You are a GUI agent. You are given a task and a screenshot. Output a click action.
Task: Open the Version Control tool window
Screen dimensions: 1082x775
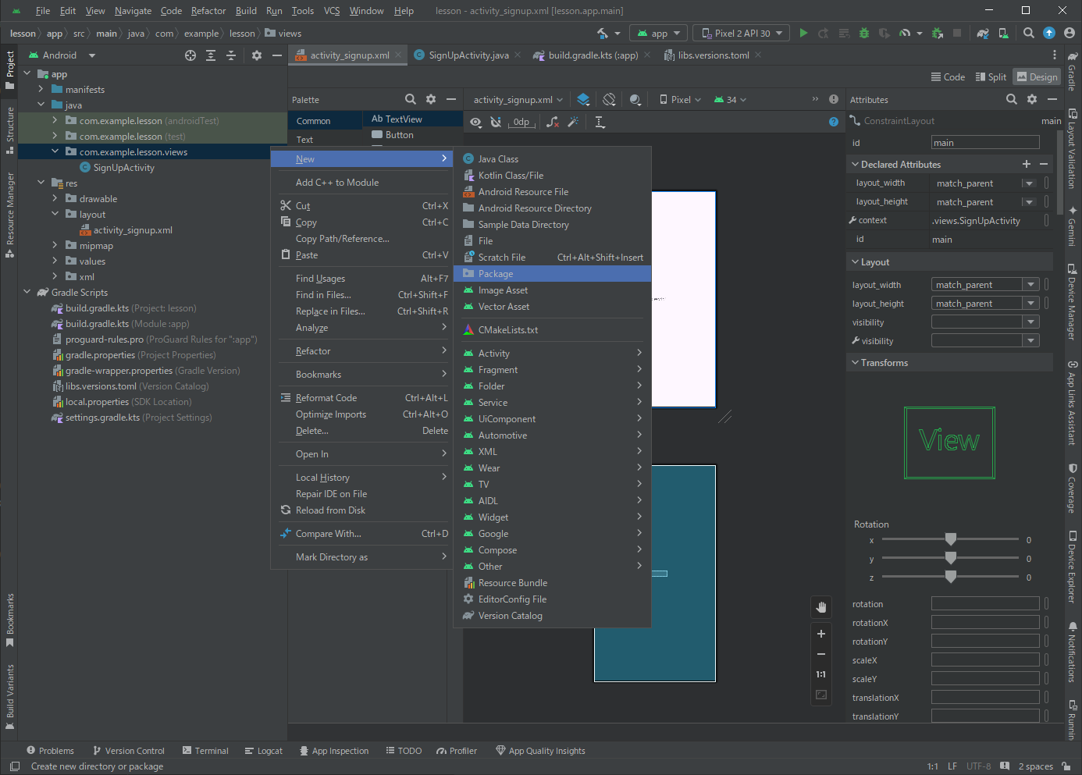click(128, 751)
